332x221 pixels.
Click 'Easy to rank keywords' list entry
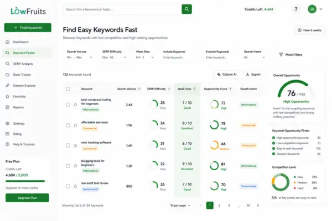point(296,149)
